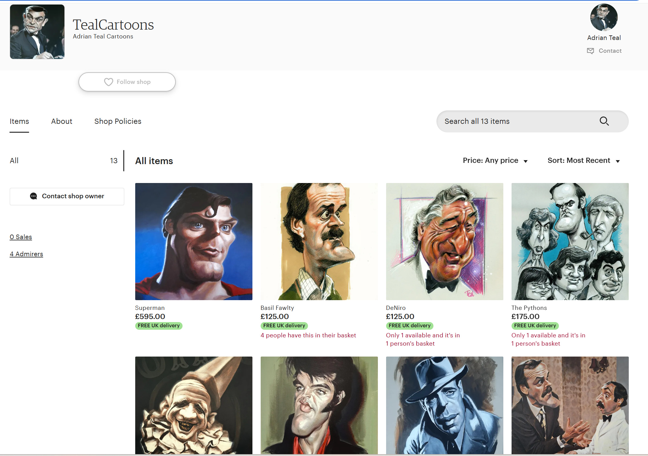Click the TealCartoons shop logo image
This screenshot has width=648, height=456.
[x=37, y=32]
